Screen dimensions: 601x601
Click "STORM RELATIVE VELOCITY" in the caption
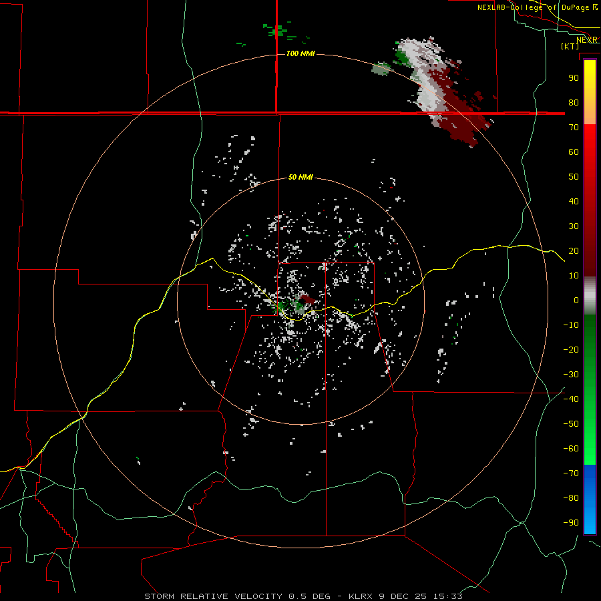[214, 596]
